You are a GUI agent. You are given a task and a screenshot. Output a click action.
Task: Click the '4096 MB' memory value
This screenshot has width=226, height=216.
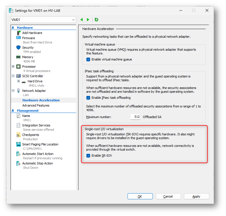29,61
